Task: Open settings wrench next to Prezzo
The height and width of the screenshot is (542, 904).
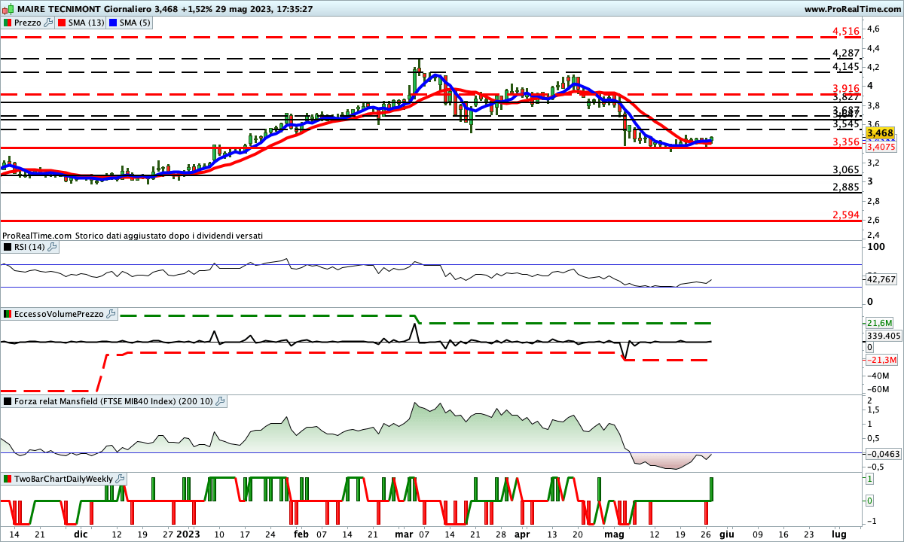Action: [49, 23]
